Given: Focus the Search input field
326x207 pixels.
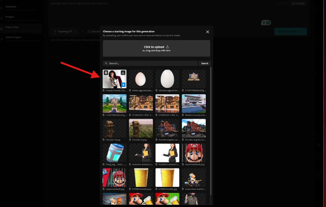Looking at the screenshot, I should point(150,63).
